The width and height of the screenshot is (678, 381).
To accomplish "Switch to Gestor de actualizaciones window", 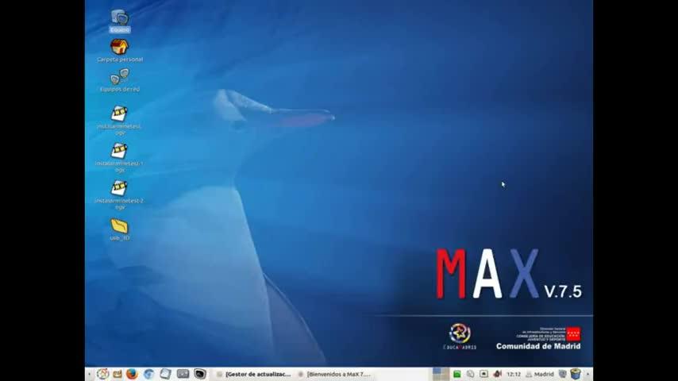I will 254,375.
